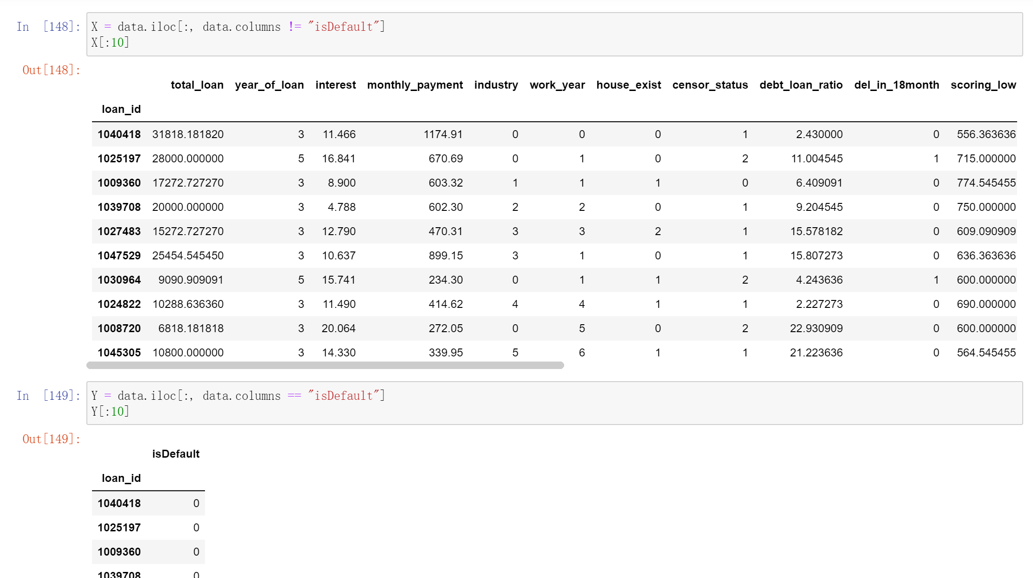Click the work_year column header
This screenshot has height=578, width=1033.
tap(557, 85)
